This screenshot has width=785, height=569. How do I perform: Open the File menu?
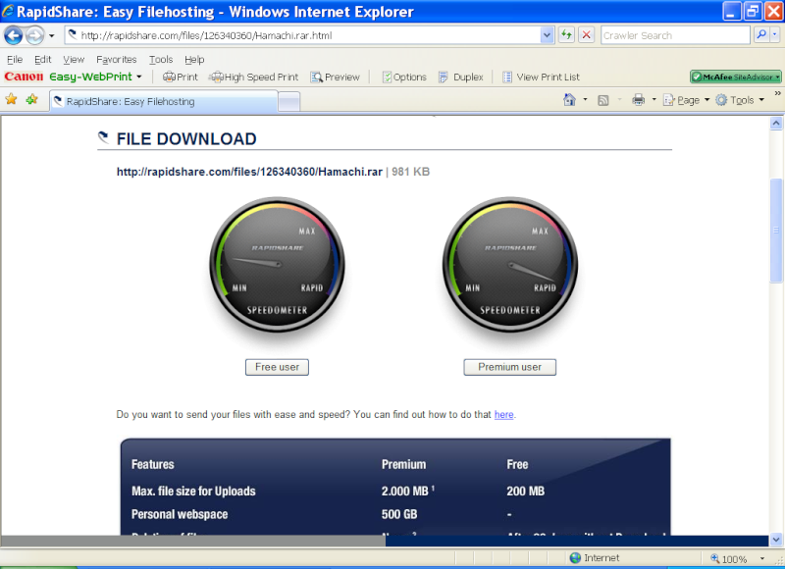15,60
